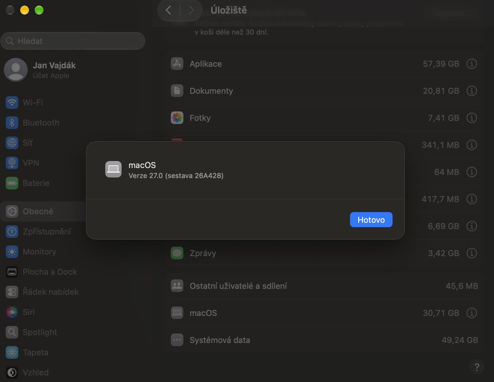Click info icon beside 6,69 GB
494x382 pixels.
(x=472, y=226)
